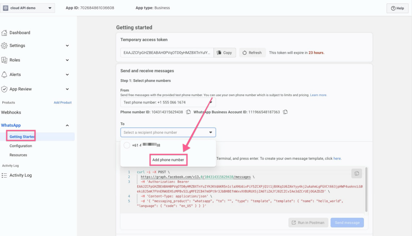Click the temporary access token field

(x=167, y=53)
